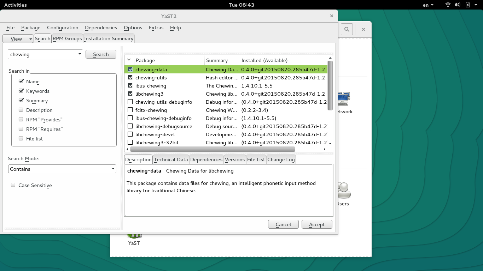Click the status column header icon in package list
This screenshot has width=483, height=271.
[129, 60]
